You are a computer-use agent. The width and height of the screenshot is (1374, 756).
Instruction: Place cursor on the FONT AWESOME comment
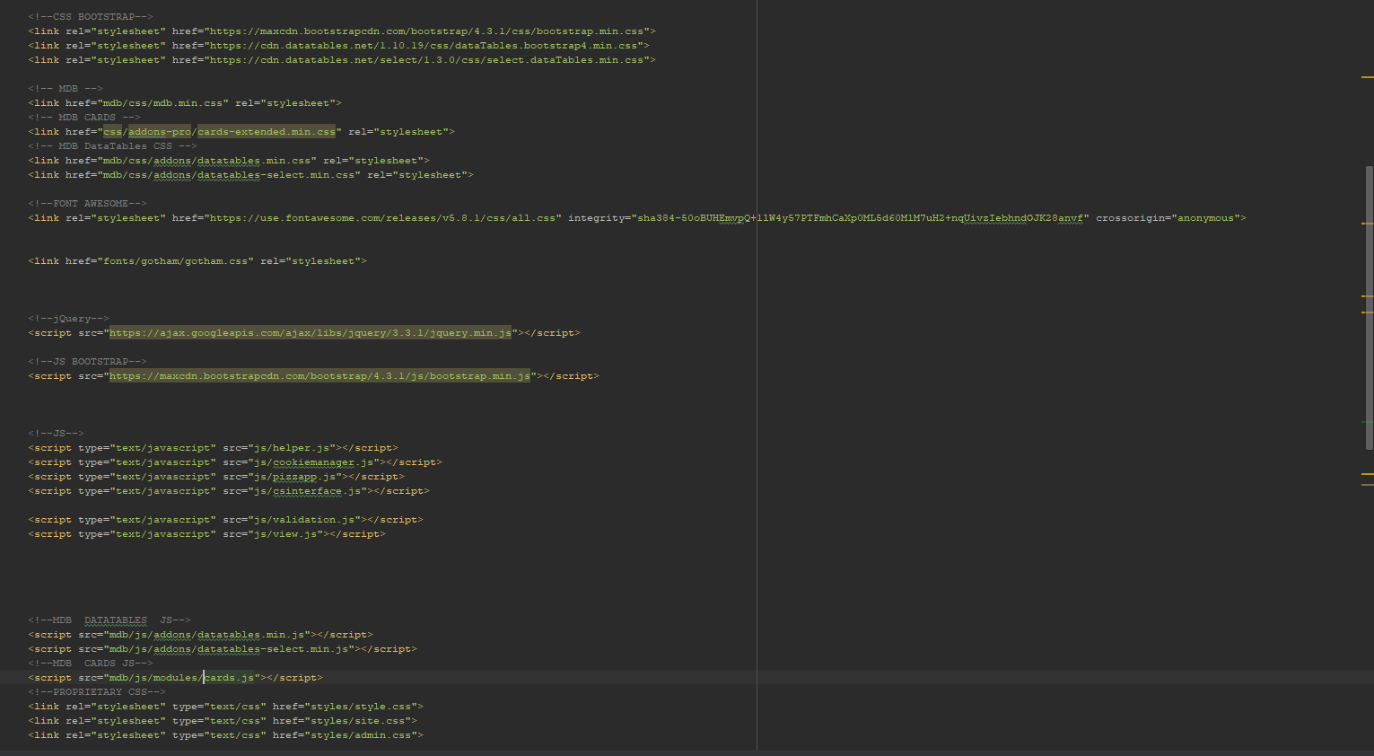87,204
